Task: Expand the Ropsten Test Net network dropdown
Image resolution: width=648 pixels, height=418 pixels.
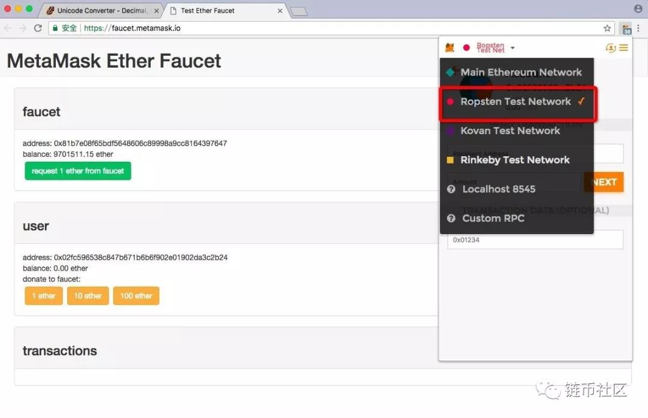Action: pyautogui.click(x=495, y=48)
